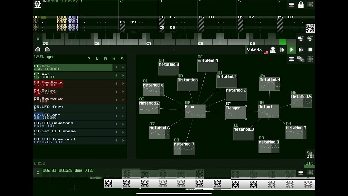
Task: Select the MetaMod.6 module
Action: coord(160,132)
